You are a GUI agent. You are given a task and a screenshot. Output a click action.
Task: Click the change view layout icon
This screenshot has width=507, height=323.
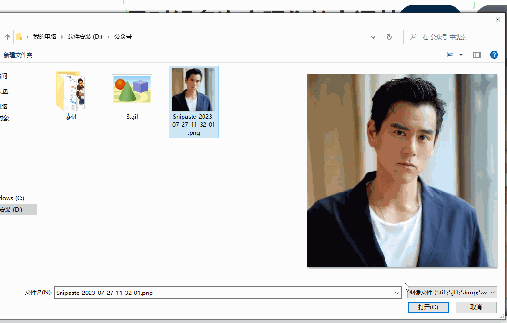click(x=451, y=55)
